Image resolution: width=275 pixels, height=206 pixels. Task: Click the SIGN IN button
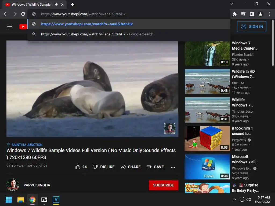pyautogui.click(x=252, y=27)
